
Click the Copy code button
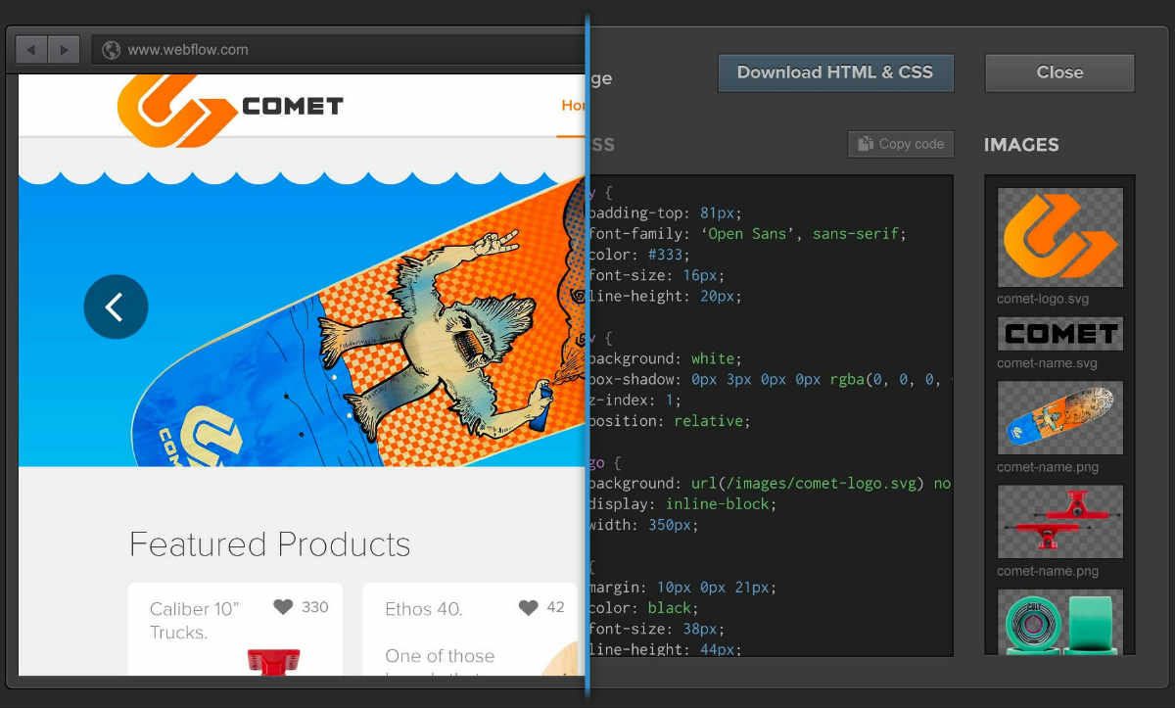pyautogui.click(x=901, y=144)
